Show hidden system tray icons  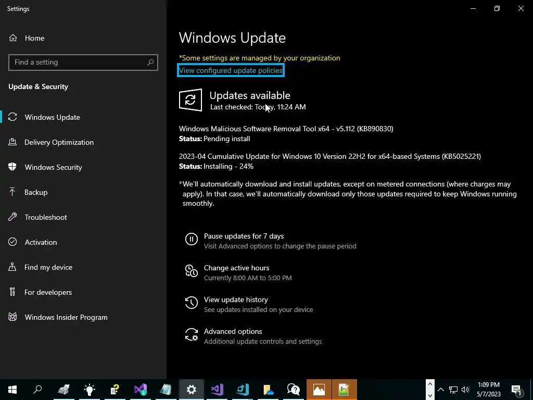click(x=440, y=390)
